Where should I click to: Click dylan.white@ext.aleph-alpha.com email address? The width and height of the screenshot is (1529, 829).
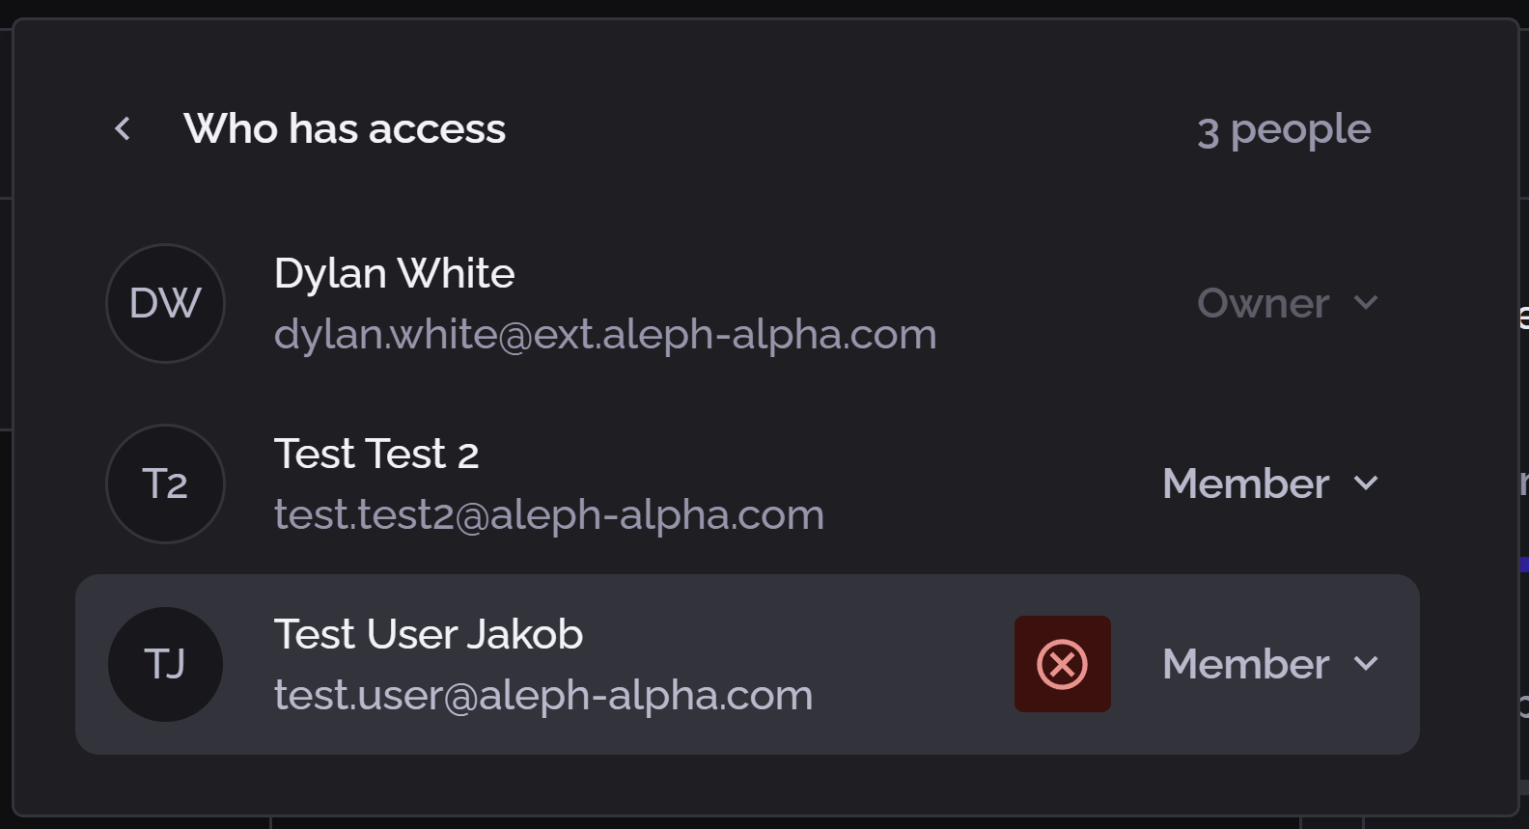click(x=605, y=334)
